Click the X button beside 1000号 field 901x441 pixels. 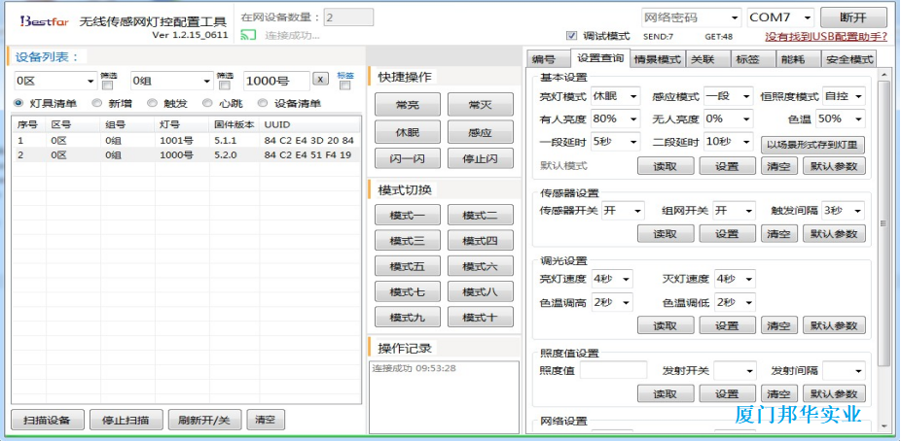(321, 79)
